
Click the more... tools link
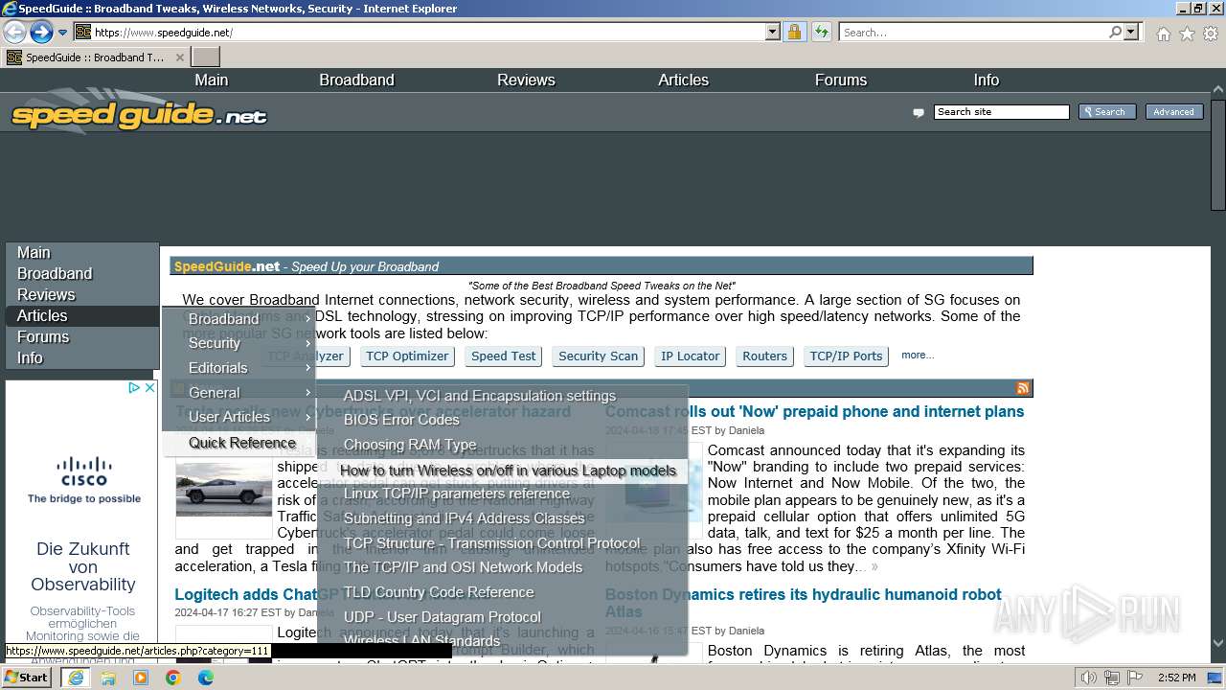(x=918, y=355)
